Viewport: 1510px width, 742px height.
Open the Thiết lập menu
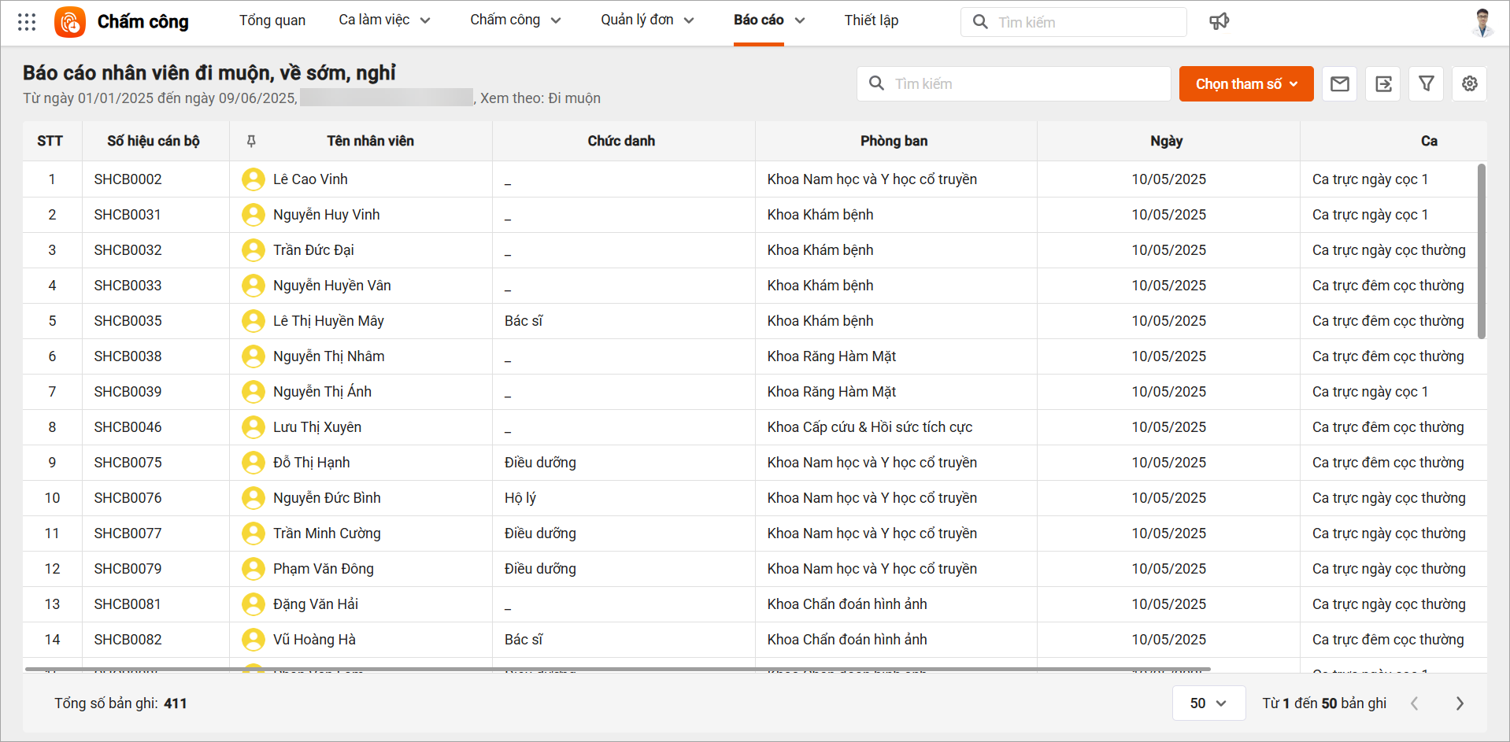pos(871,20)
